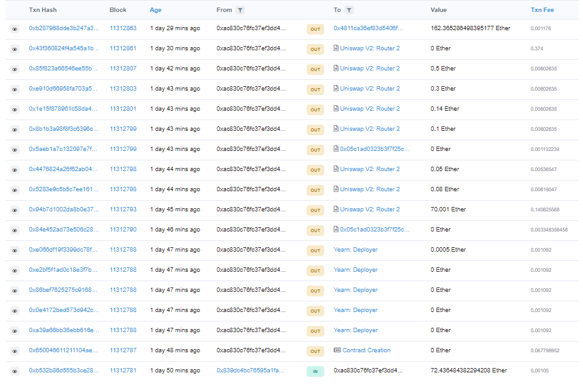Toggle the Txn Fee column header
Screen dimensions: 583x385
542,10
